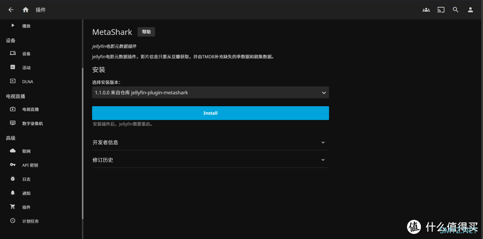
Task: Open the user profile icon
Action: tap(470, 10)
